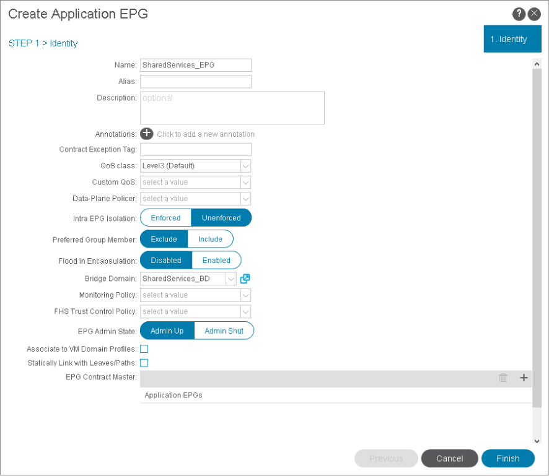549x476 pixels.
Task: Open the Bridge Domain link icon
Action: pyautogui.click(x=245, y=279)
